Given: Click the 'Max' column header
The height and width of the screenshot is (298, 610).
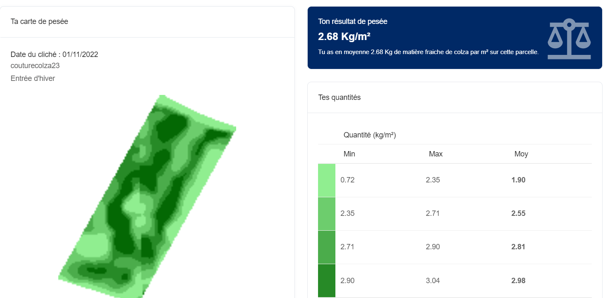Looking at the screenshot, I should click(436, 154).
